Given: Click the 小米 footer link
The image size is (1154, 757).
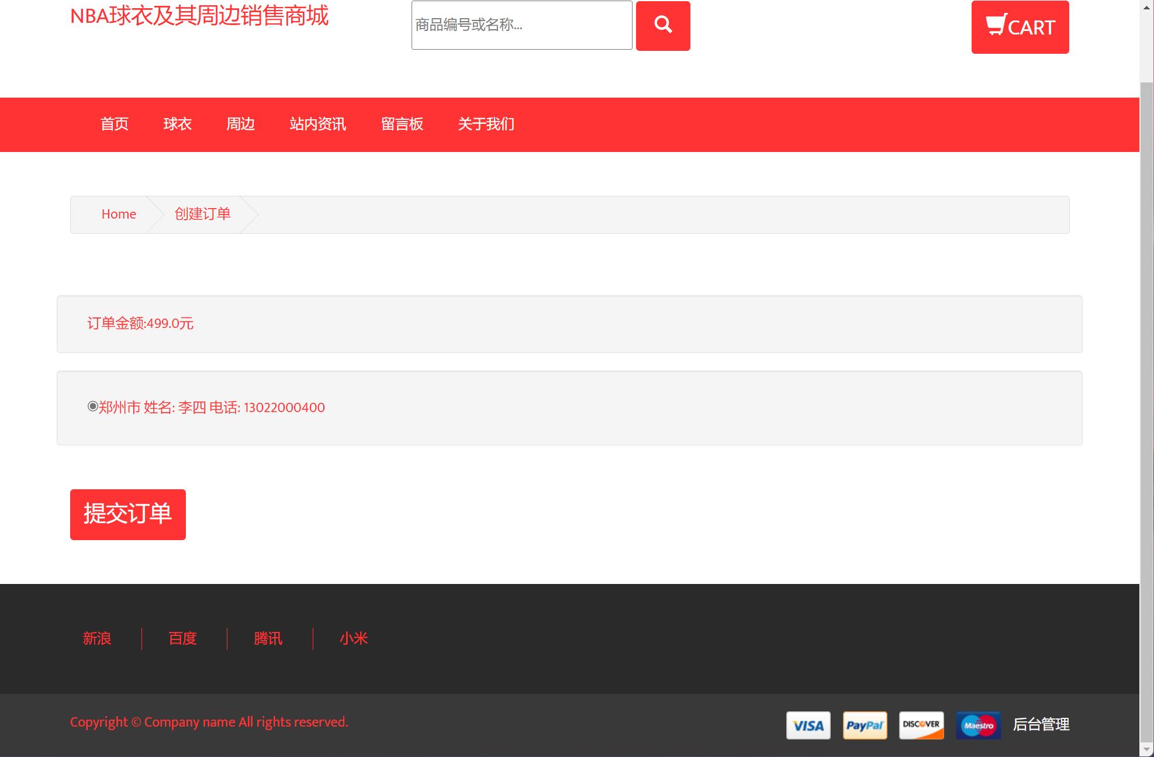Looking at the screenshot, I should tap(354, 638).
